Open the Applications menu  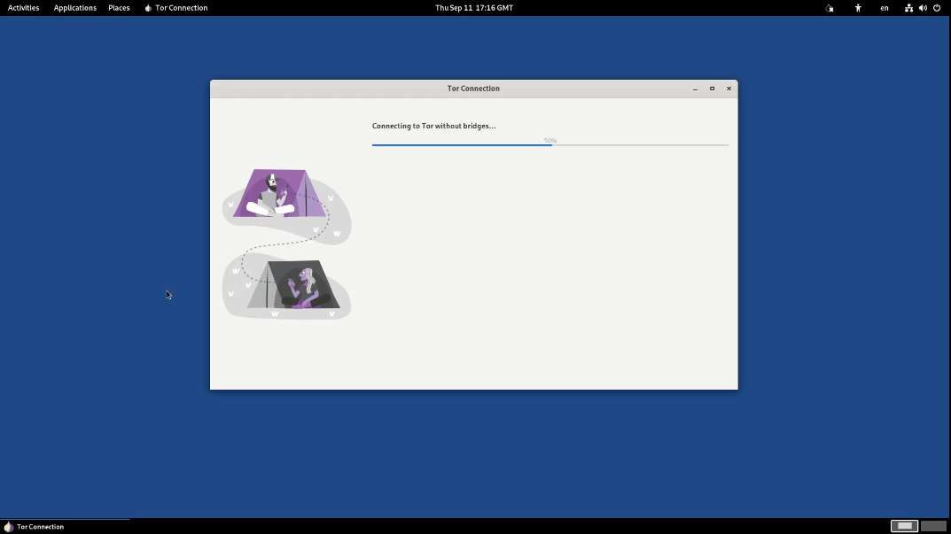click(x=74, y=8)
